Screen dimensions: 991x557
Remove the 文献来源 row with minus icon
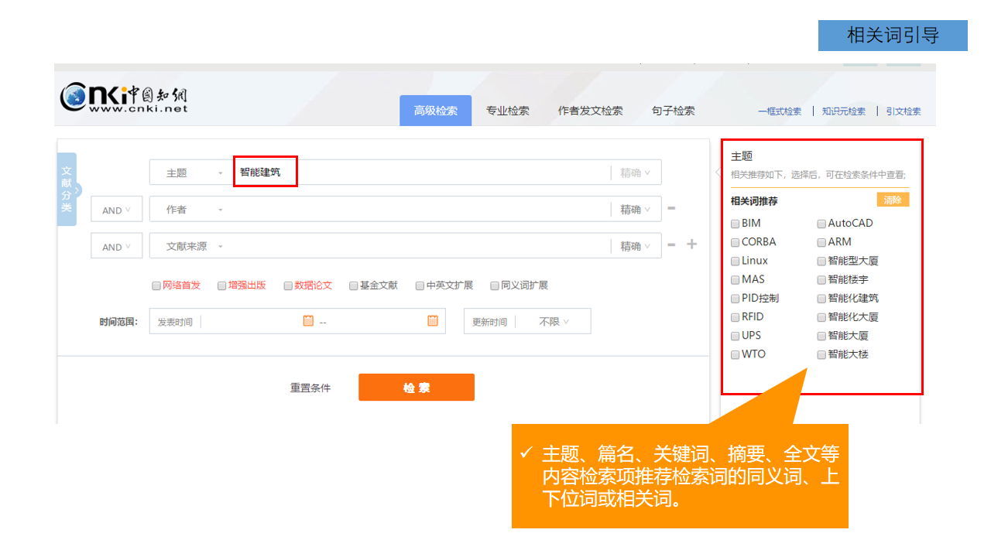(x=671, y=245)
